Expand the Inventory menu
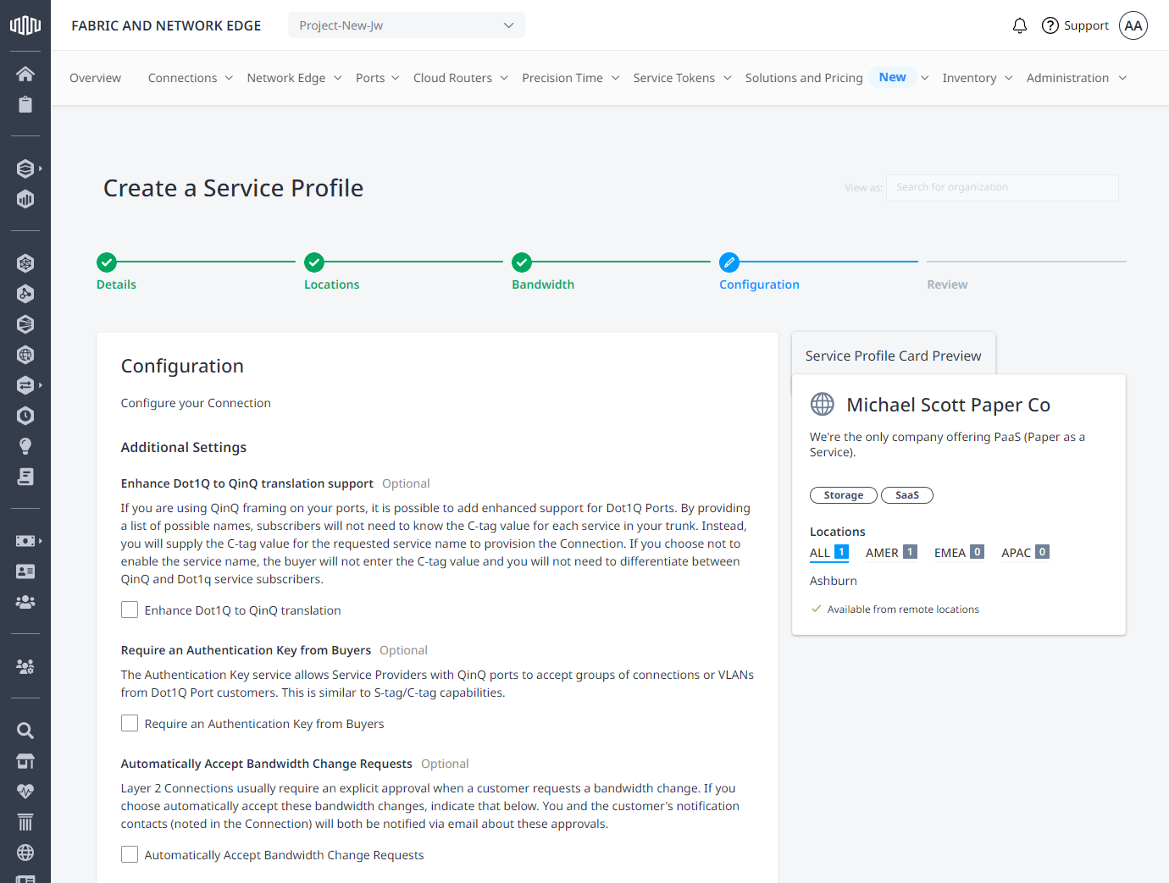1169x883 pixels. 978,78
